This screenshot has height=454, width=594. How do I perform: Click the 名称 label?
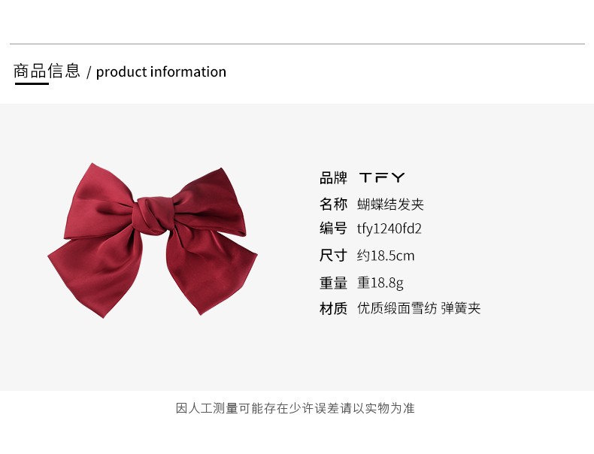[333, 204]
